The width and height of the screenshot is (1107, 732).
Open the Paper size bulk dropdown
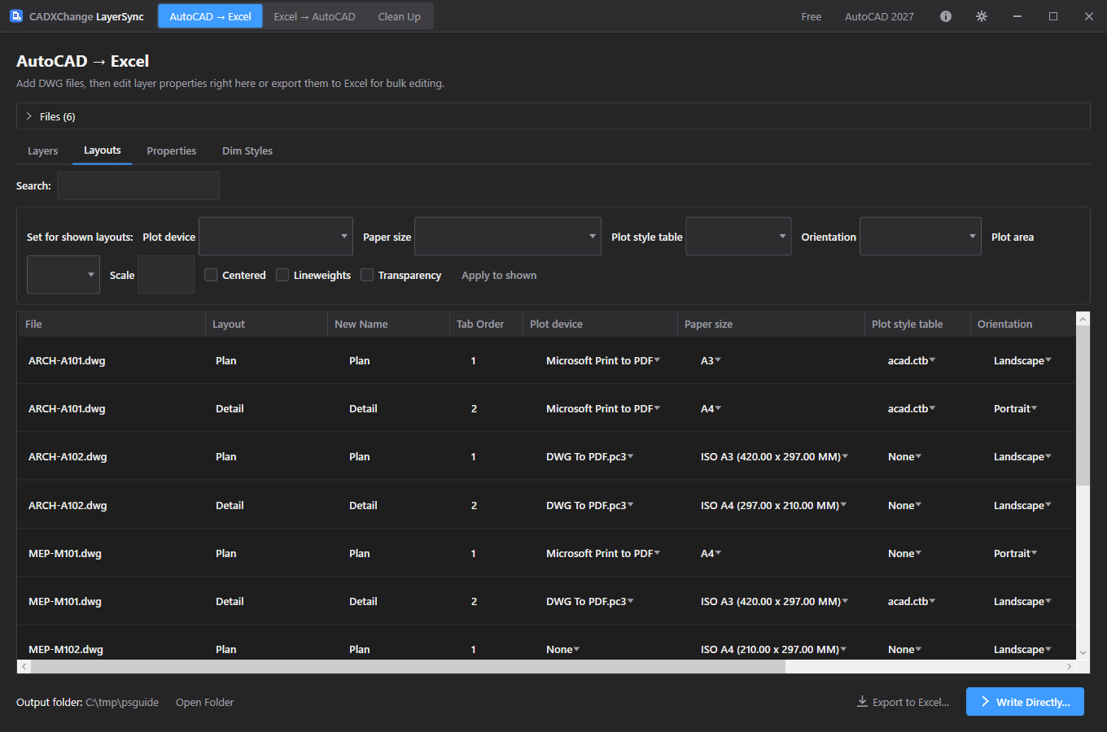pos(508,237)
